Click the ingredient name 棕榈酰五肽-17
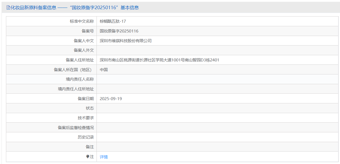Screen dimensions: 340x164 coord(113,21)
